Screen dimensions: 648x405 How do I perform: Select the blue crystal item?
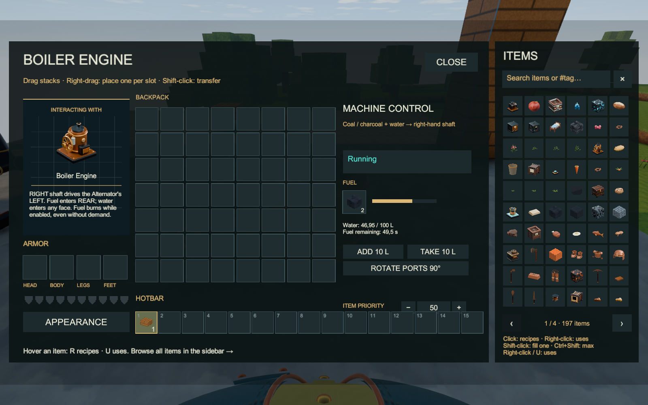pyautogui.click(x=576, y=106)
